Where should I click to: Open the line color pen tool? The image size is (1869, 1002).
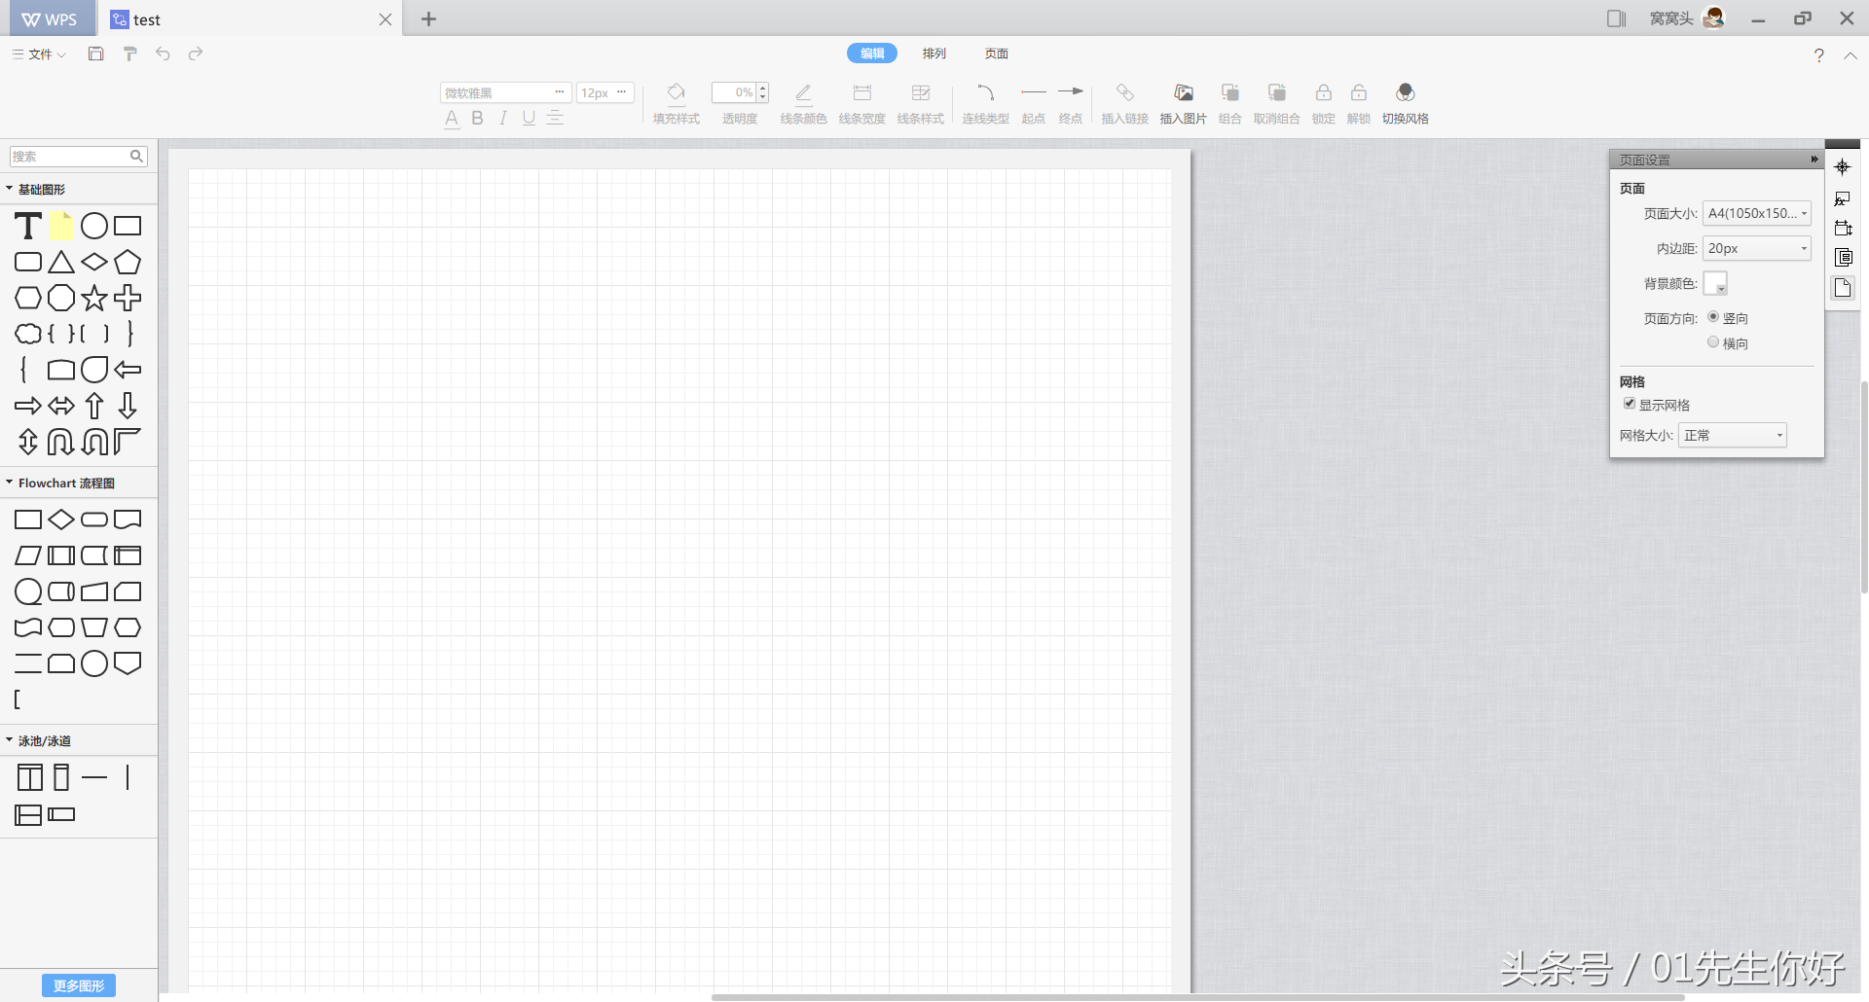pos(803,92)
